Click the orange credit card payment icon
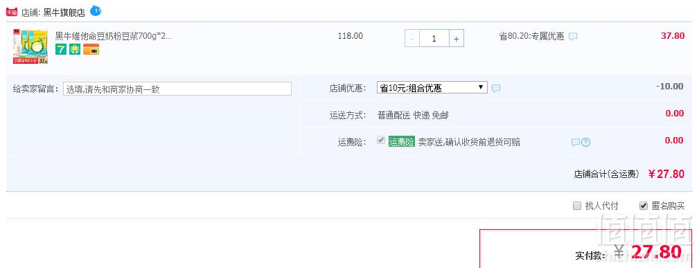 pyautogui.click(x=91, y=49)
